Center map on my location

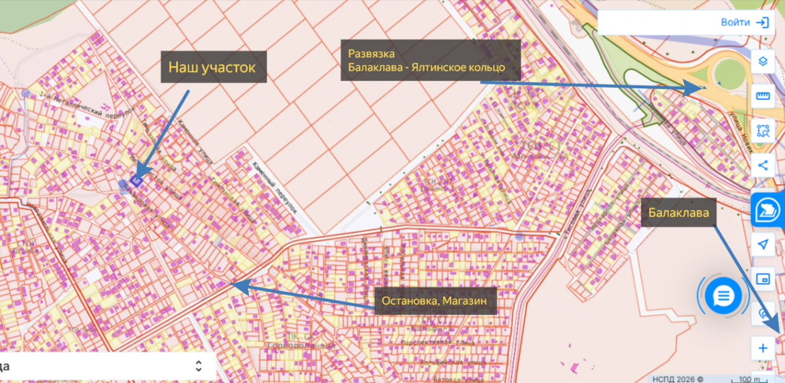[762, 244]
